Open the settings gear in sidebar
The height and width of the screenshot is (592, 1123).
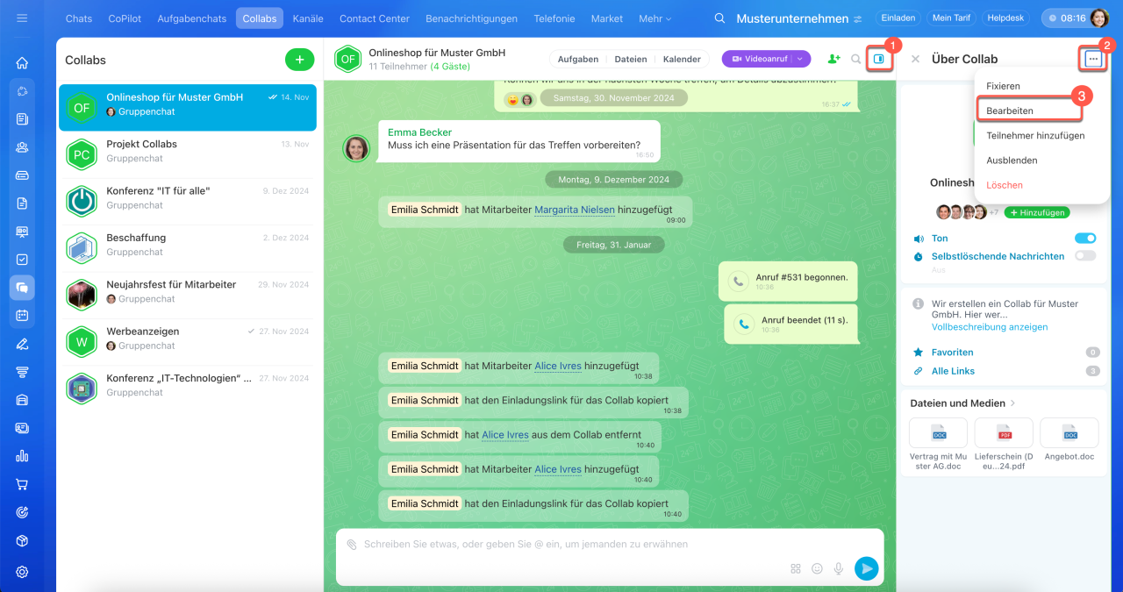click(x=22, y=572)
